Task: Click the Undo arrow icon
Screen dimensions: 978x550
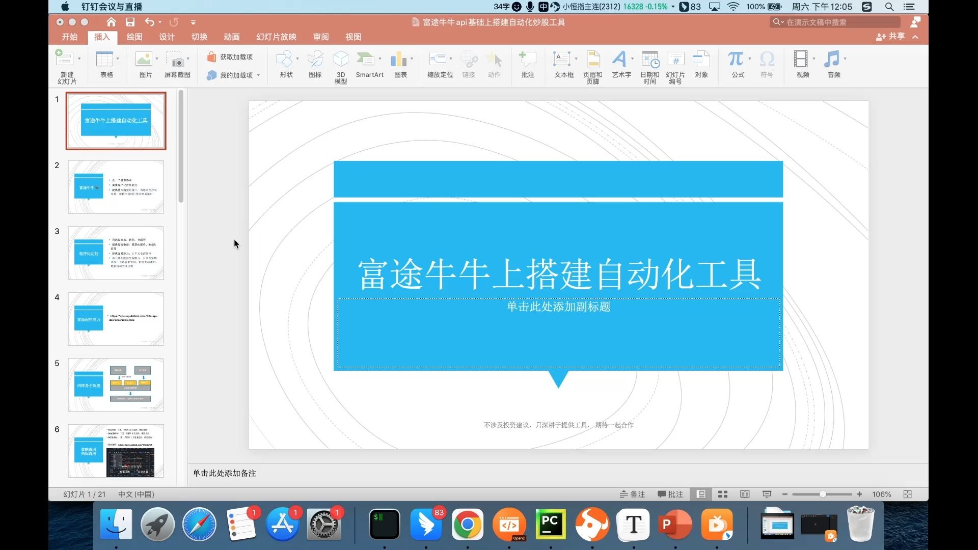Action: 149,22
